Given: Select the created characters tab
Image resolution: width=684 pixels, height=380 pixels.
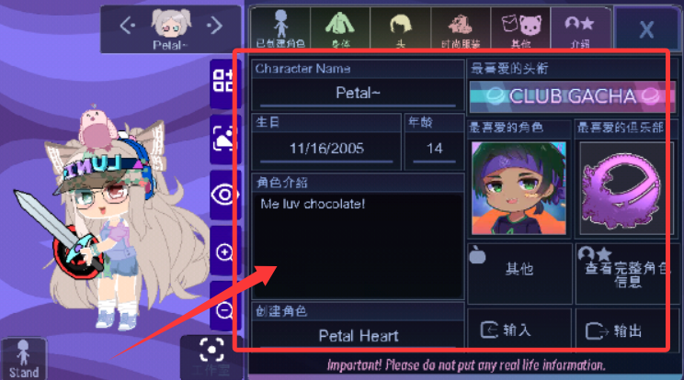Looking at the screenshot, I should 280,28.
